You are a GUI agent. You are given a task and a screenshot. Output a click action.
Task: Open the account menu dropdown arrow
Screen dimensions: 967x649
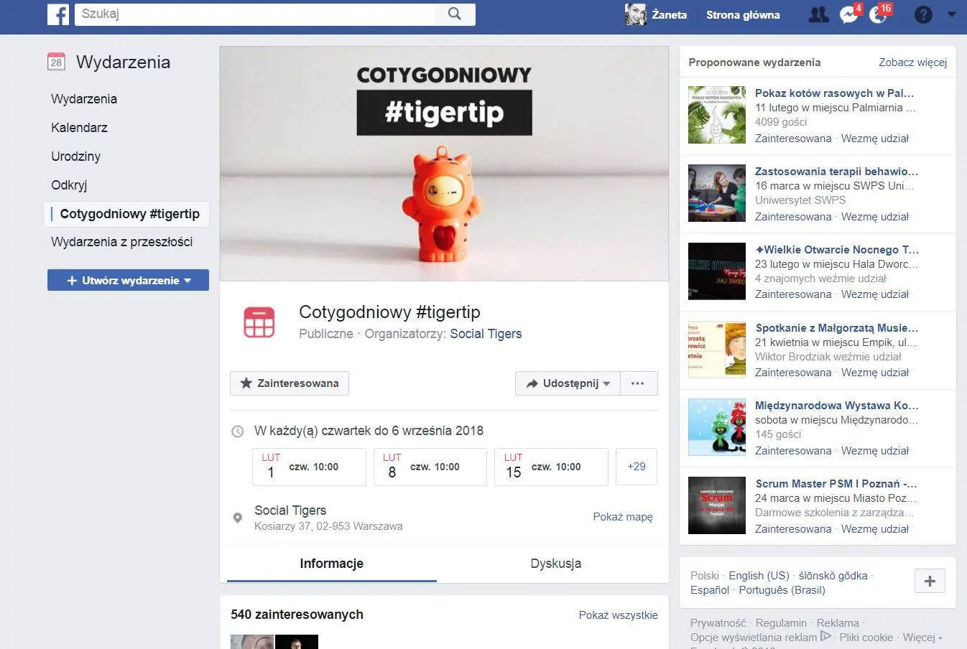pyautogui.click(x=952, y=14)
